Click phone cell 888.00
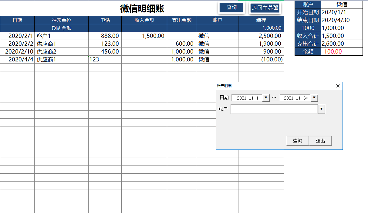This screenshot has height=213, width=368. click(x=105, y=36)
